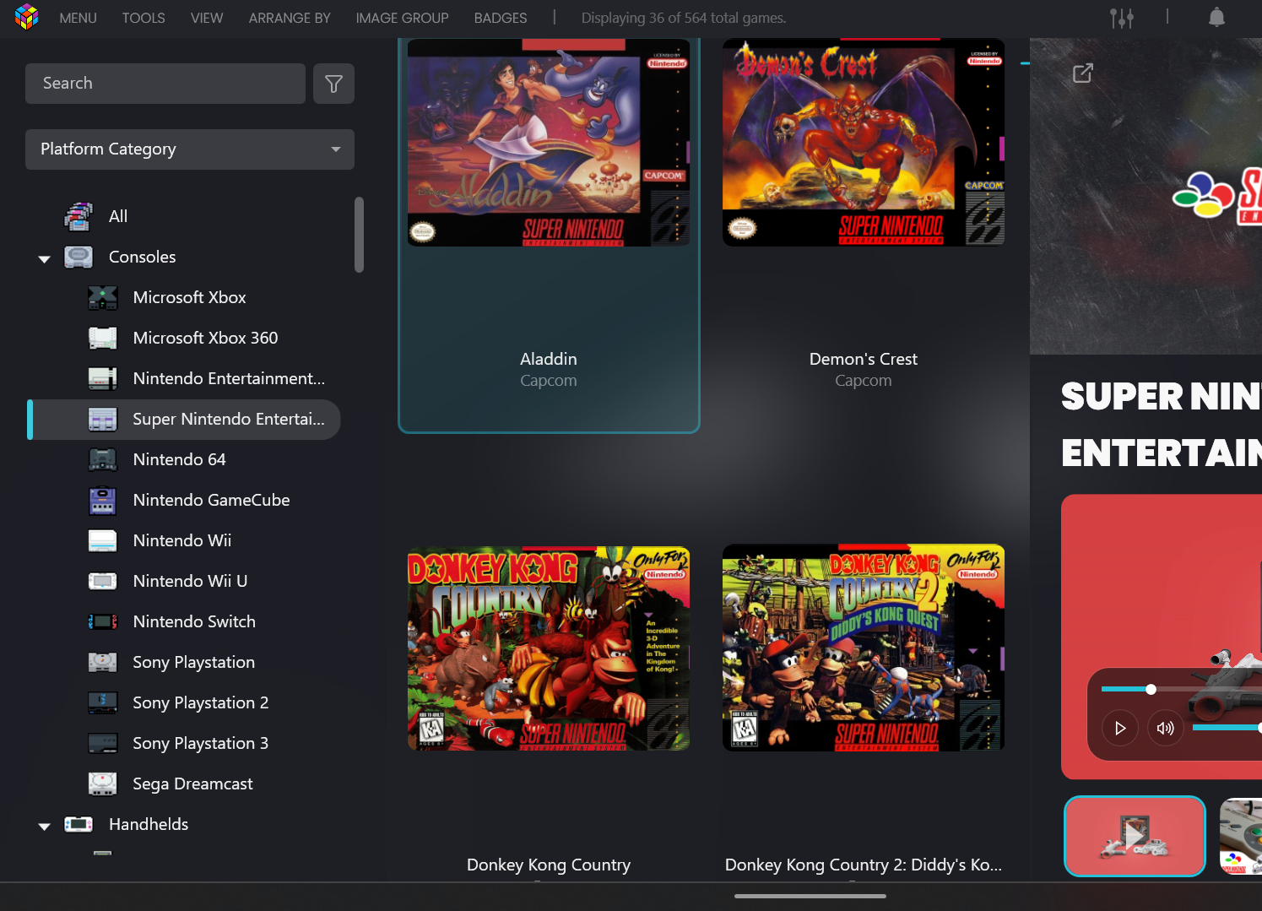The height and width of the screenshot is (911, 1262).
Task: Open the MENU menu
Action: coord(78,18)
